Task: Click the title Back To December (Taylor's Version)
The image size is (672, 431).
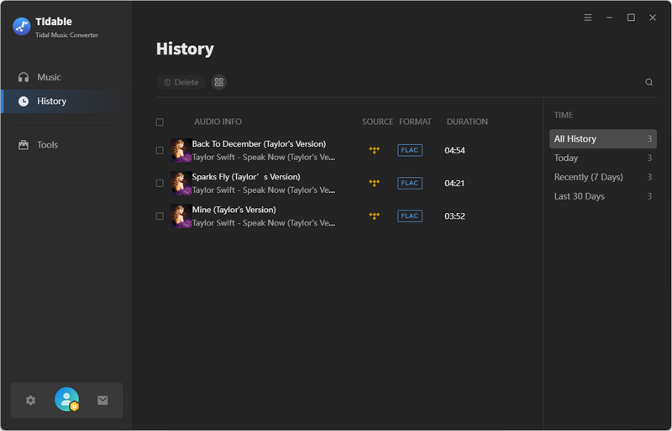Action: [x=259, y=144]
